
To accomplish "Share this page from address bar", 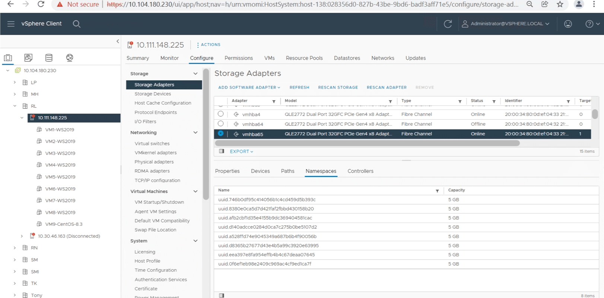I will pos(545,4).
